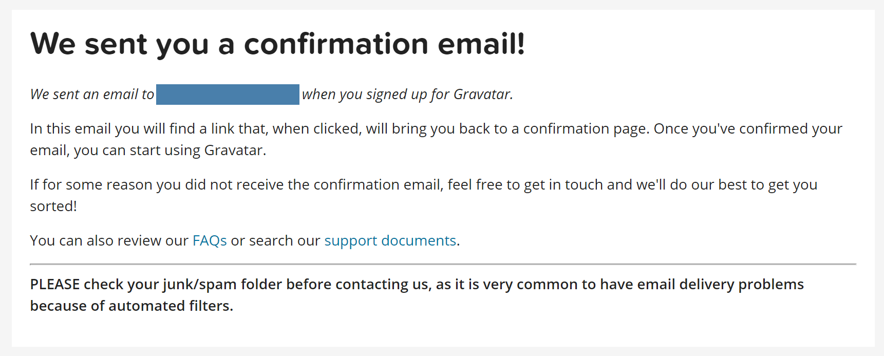
Task: Click the 'You can also review our' text
Action: click(x=109, y=240)
